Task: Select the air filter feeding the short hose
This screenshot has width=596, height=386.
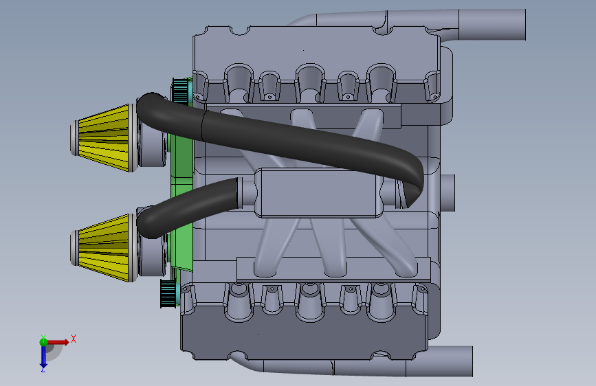Action: 104,248
